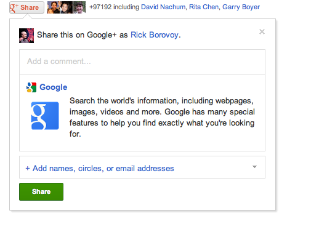Expand the audience dropdown arrow
Image resolution: width=311 pixels, height=229 pixels.
click(254, 167)
